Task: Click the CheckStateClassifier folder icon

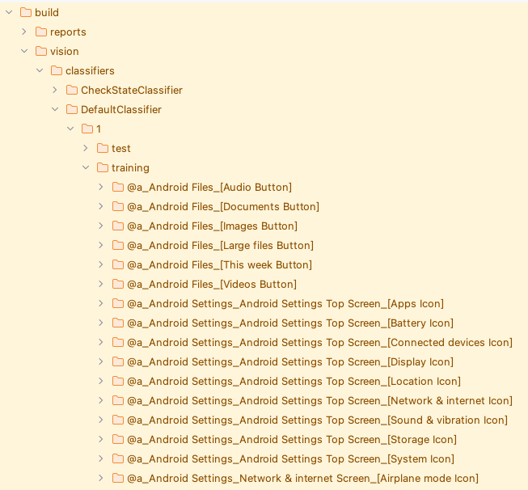Action: (72, 91)
